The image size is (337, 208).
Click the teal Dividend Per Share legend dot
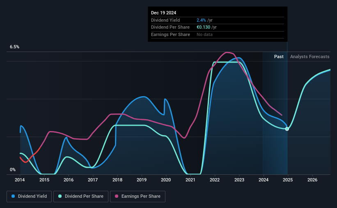pyautogui.click(x=60, y=196)
